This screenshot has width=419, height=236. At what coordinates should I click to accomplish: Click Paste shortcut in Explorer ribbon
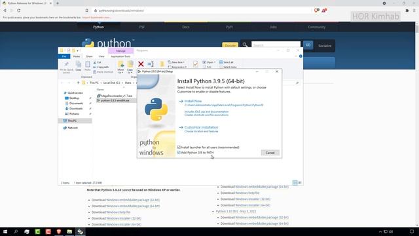[x=103, y=72]
